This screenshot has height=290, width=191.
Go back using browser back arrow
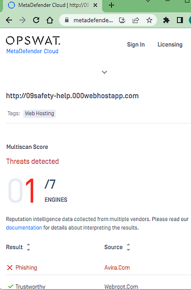9,20
